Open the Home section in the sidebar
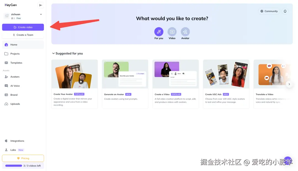298x171 pixels. pyautogui.click(x=13, y=44)
